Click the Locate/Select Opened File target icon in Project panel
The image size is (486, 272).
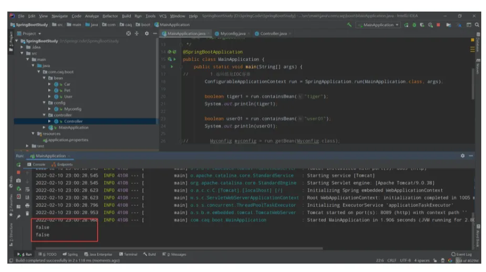tap(129, 34)
